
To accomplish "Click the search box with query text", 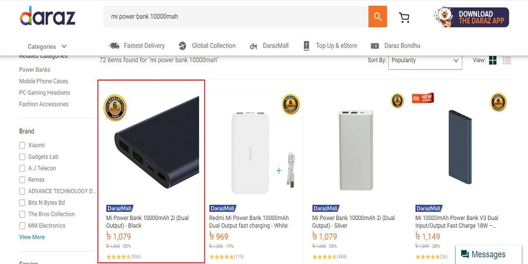I will pyautogui.click(x=235, y=16).
